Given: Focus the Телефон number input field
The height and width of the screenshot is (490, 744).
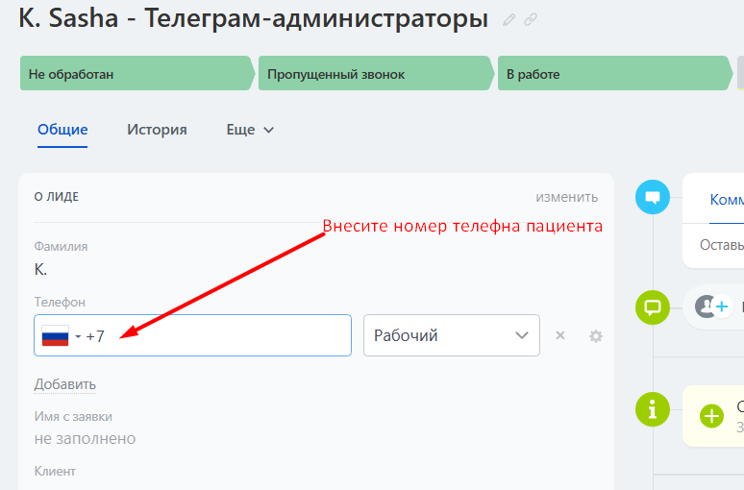Looking at the screenshot, I should click(x=192, y=335).
